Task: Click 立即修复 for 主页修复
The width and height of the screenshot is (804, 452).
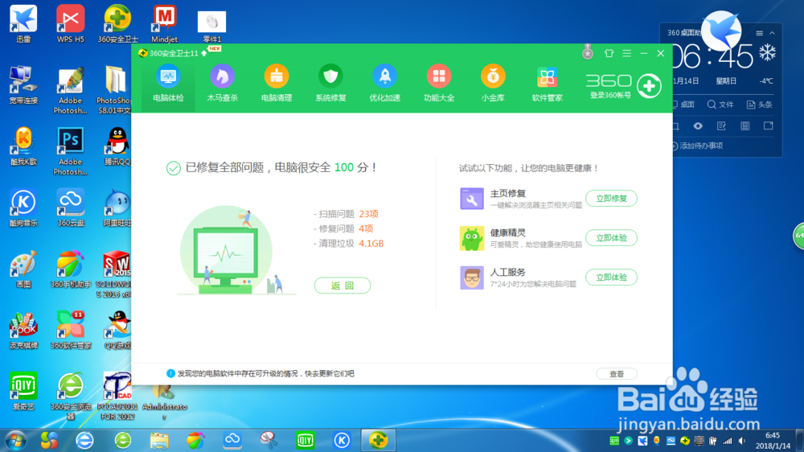Action: 611,199
